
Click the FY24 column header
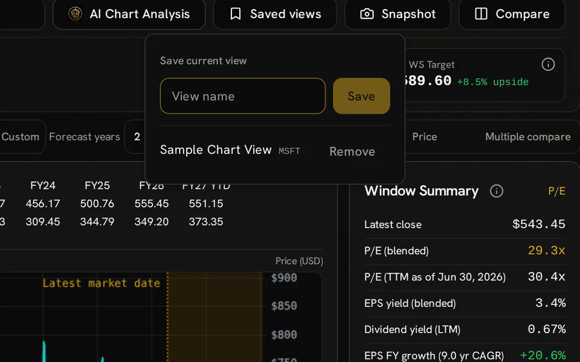click(x=43, y=185)
